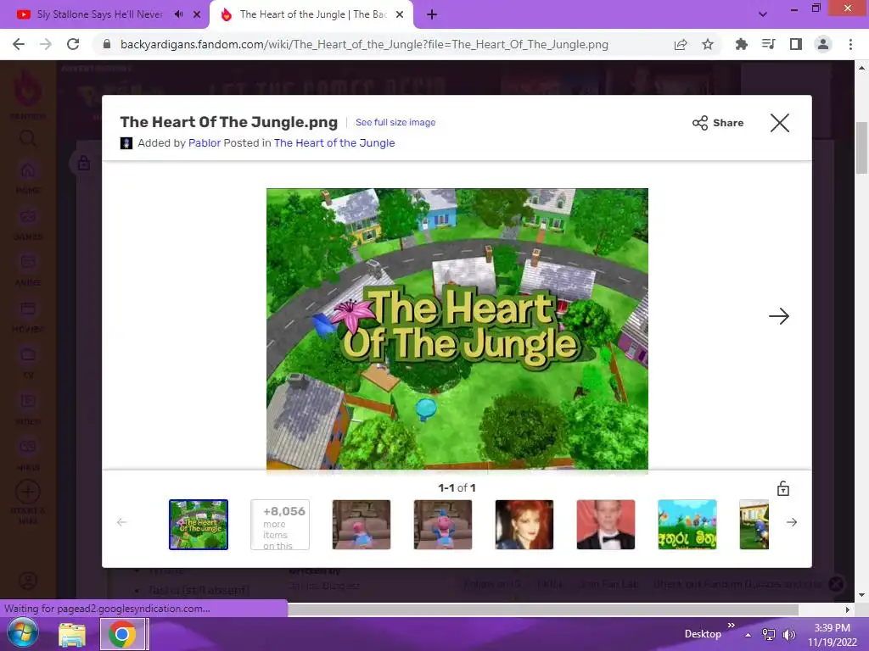869x651 pixels.
Task: Open the network tray icon
Action: pyautogui.click(x=769, y=635)
